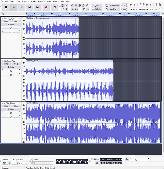Click the Share Audio button

[x=112, y=5]
